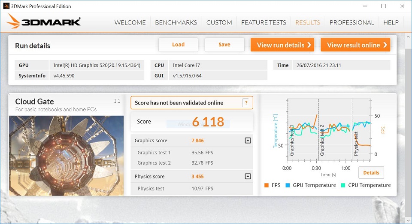Viewport: 412px width, 224px height.
Task: Open chart Details button
Action: click(371, 172)
